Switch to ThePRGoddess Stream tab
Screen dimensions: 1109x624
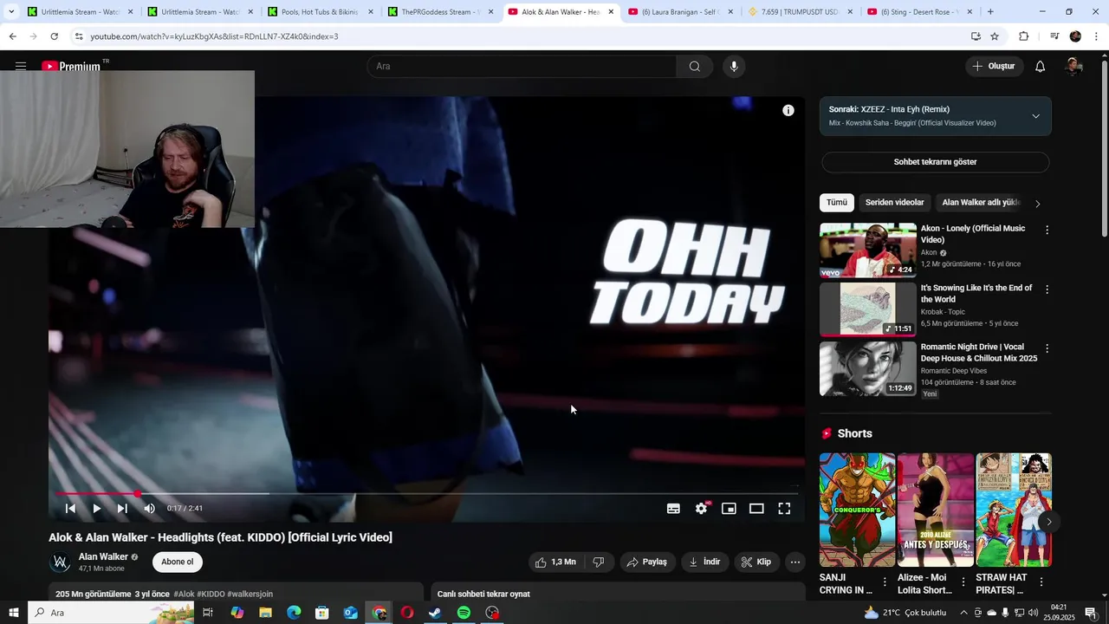[x=442, y=12]
